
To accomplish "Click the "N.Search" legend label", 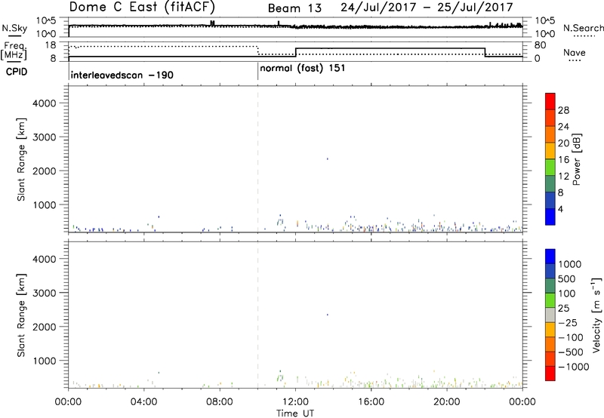I will point(583,28).
